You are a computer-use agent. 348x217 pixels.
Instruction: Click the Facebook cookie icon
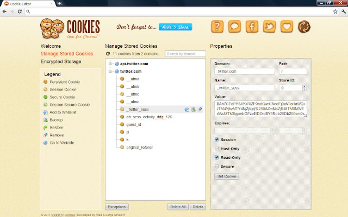pyautogui.click(x=252, y=27)
